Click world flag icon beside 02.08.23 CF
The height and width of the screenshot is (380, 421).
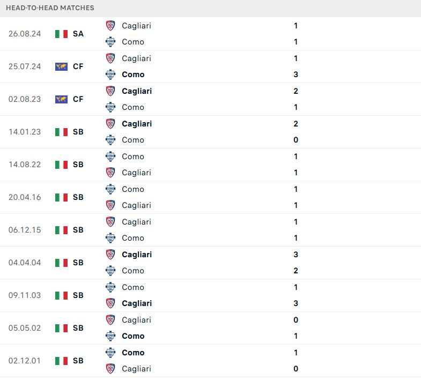(x=61, y=99)
